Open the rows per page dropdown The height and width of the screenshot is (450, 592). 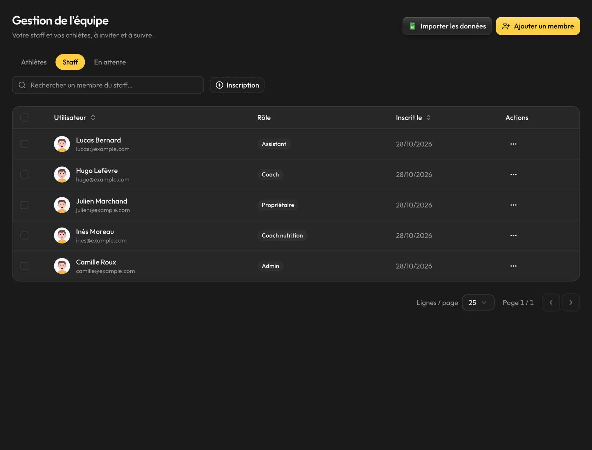click(478, 302)
